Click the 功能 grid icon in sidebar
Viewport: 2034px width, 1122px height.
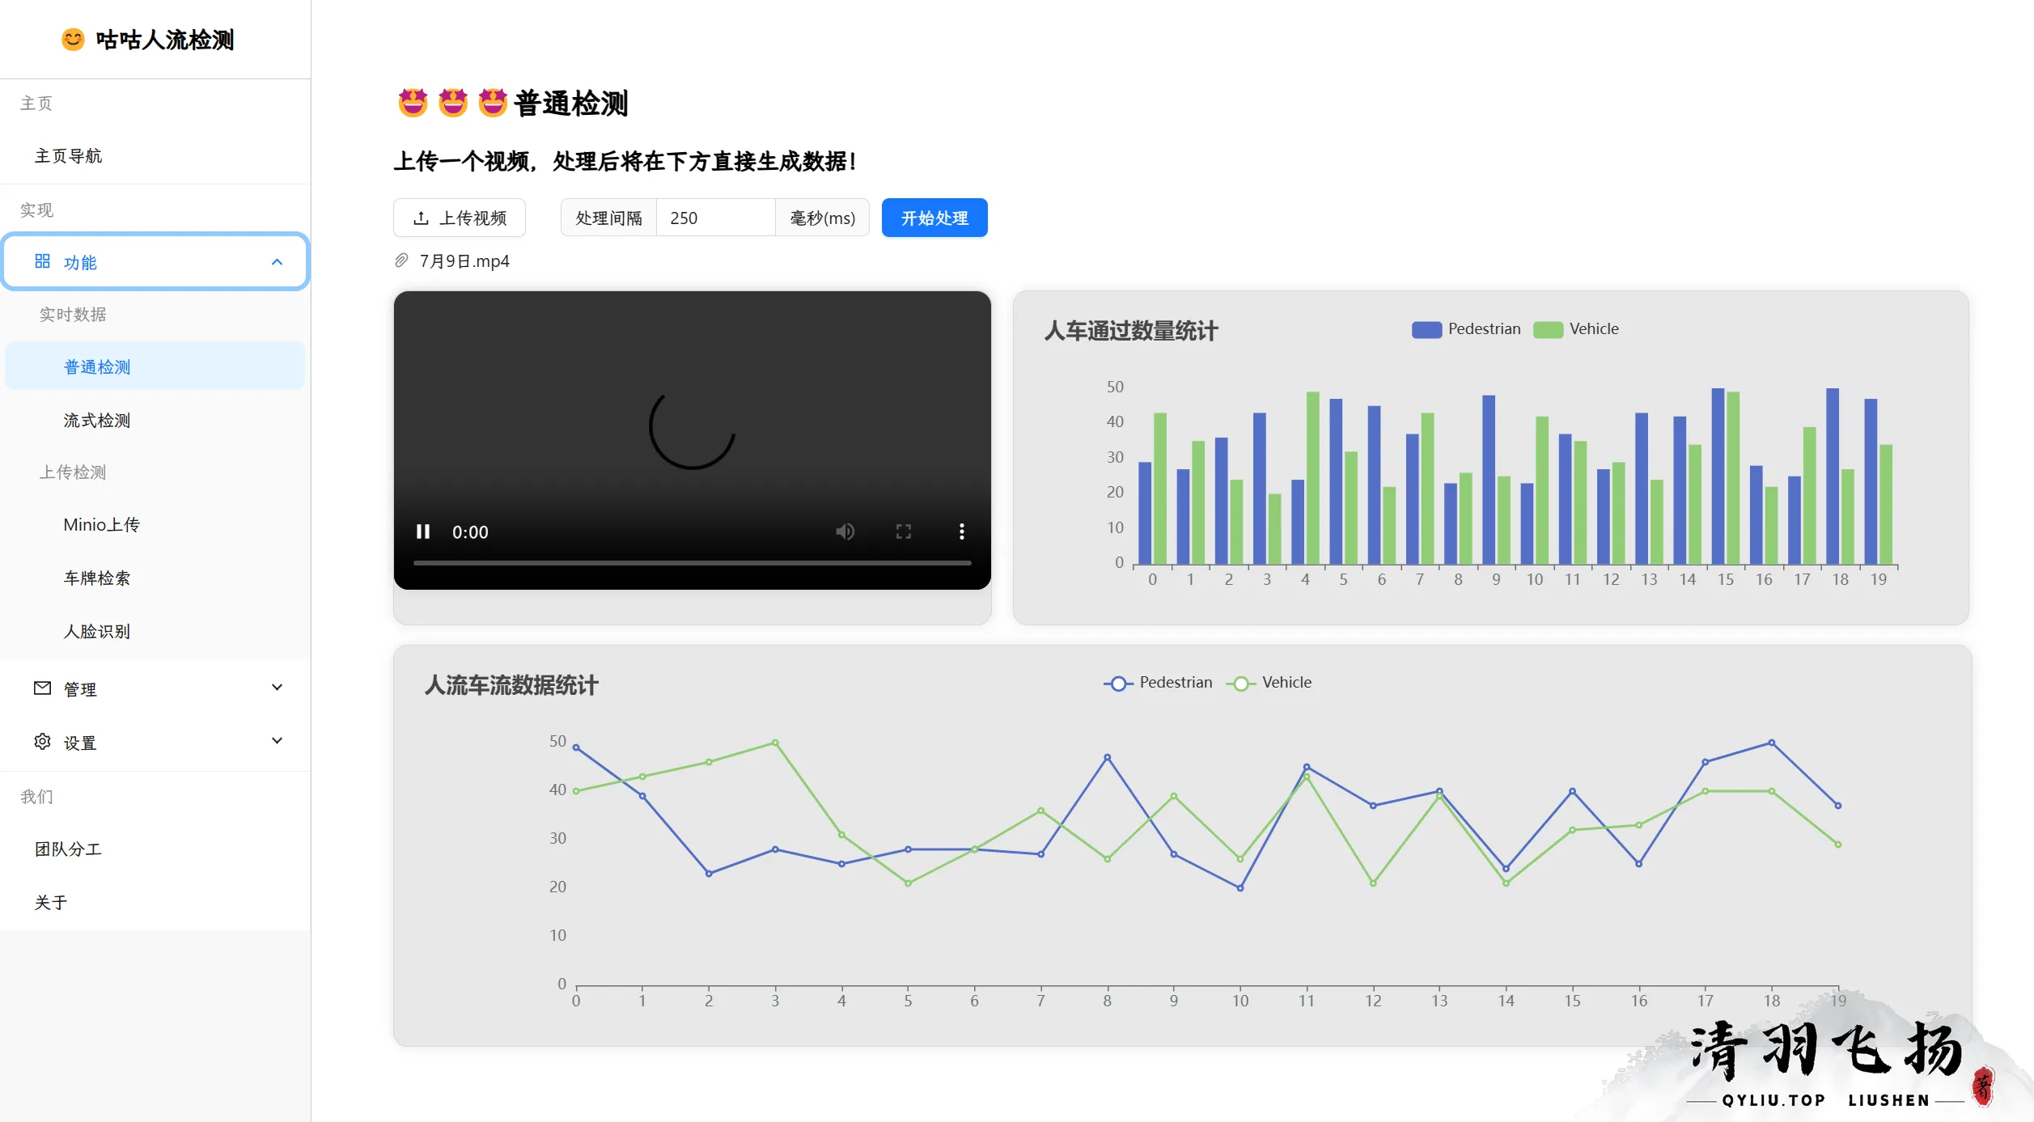[x=42, y=261]
